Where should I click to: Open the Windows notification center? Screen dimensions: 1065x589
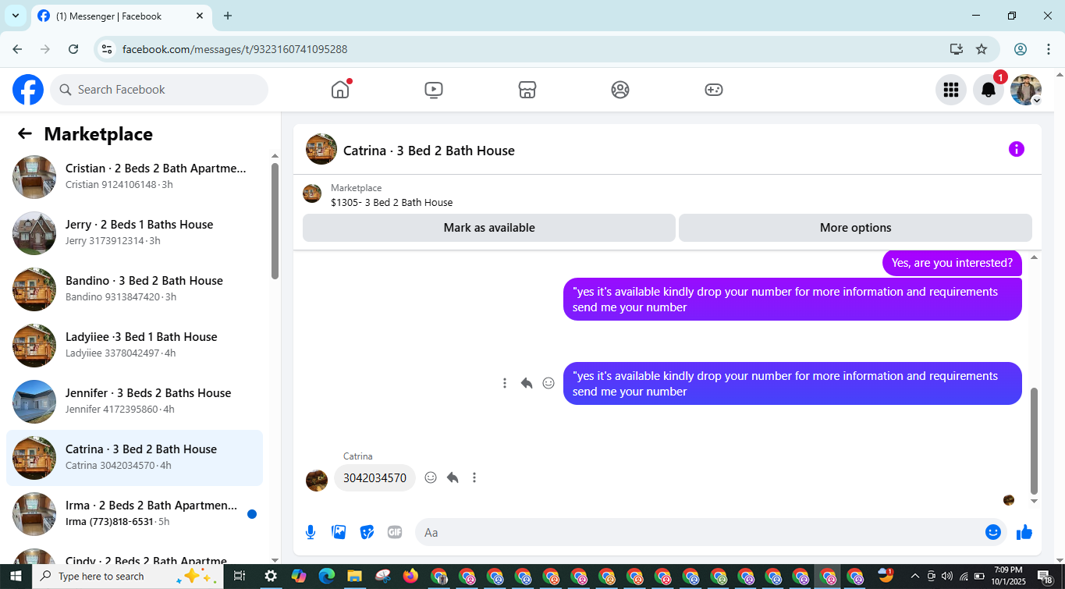coord(1045,577)
